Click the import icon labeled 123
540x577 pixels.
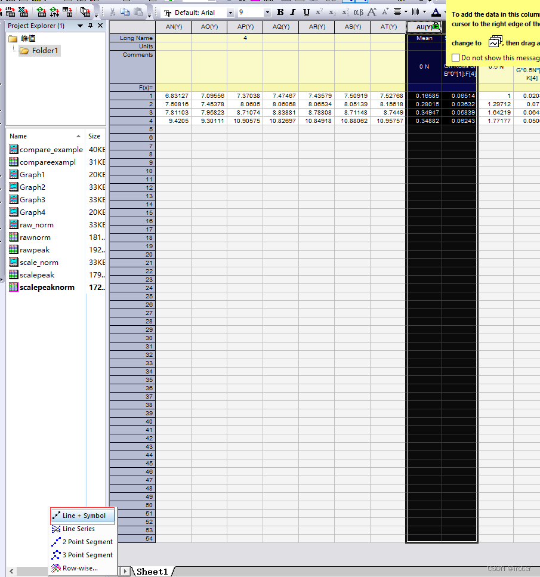click(x=10, y=12)
